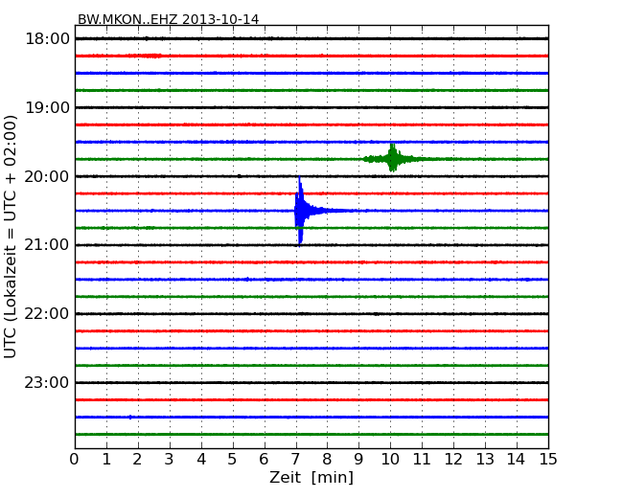The height and width of the screenshot is (498, 623).
Task: Click the 23:00 time label
Action: (x=47, y=382)
